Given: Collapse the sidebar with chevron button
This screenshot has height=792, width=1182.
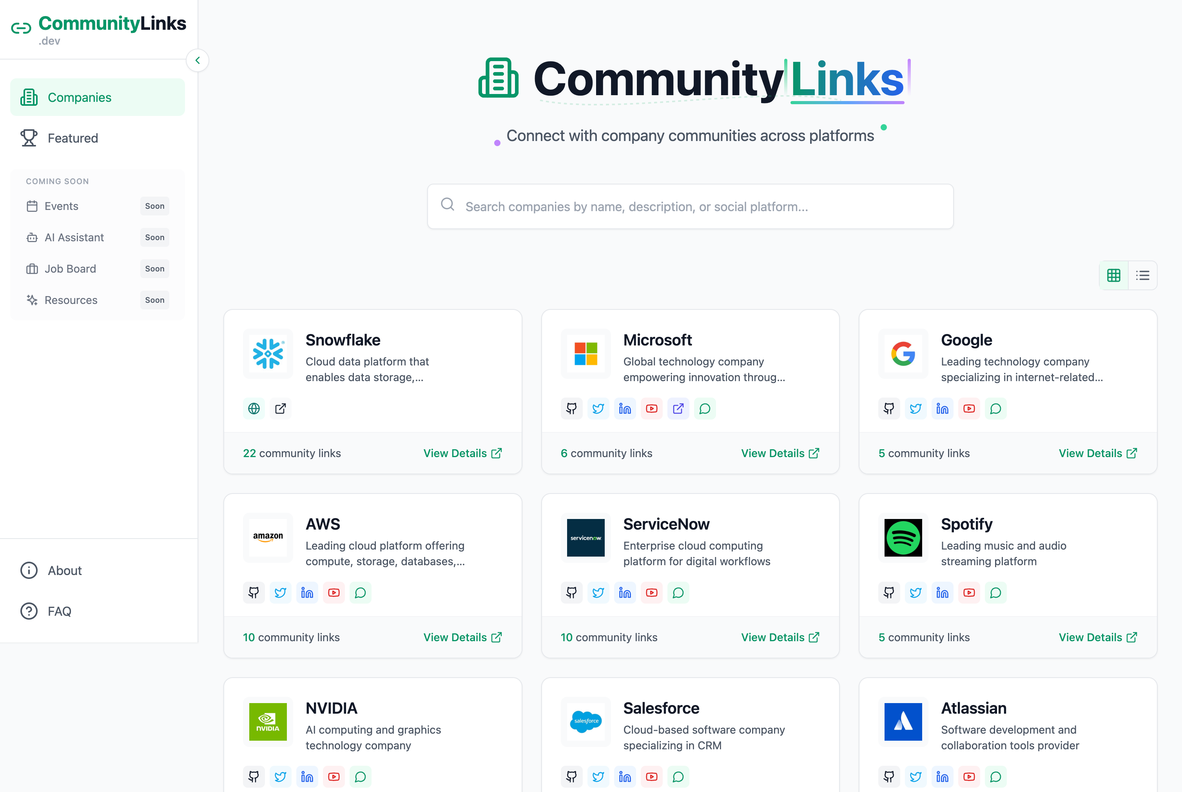Looking at the screenshot, I should (198, 61).
